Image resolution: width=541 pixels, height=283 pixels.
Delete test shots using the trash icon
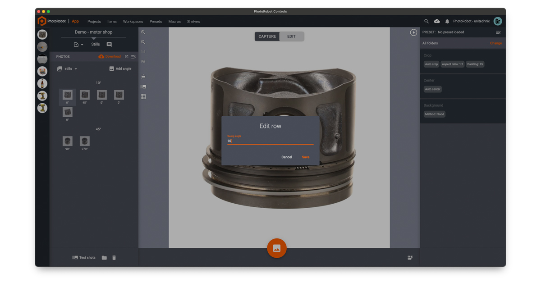pyautogui.click(x=114, y=257)
